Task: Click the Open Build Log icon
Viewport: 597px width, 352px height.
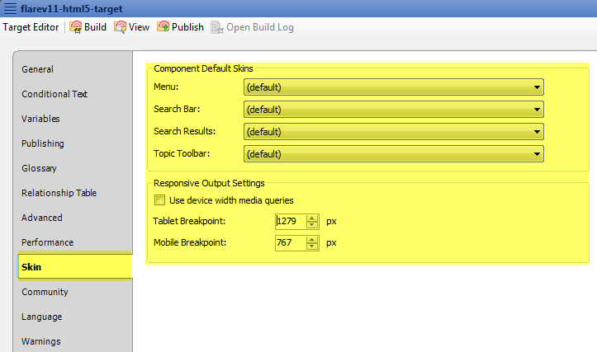Action: coord(217,27)
